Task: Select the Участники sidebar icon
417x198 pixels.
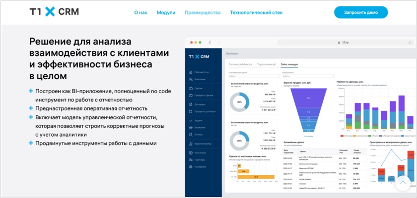Action: coord(191,153)
